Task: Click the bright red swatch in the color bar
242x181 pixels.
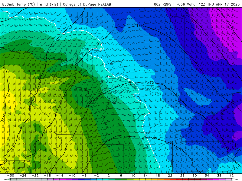Action: tap(173, 179)
